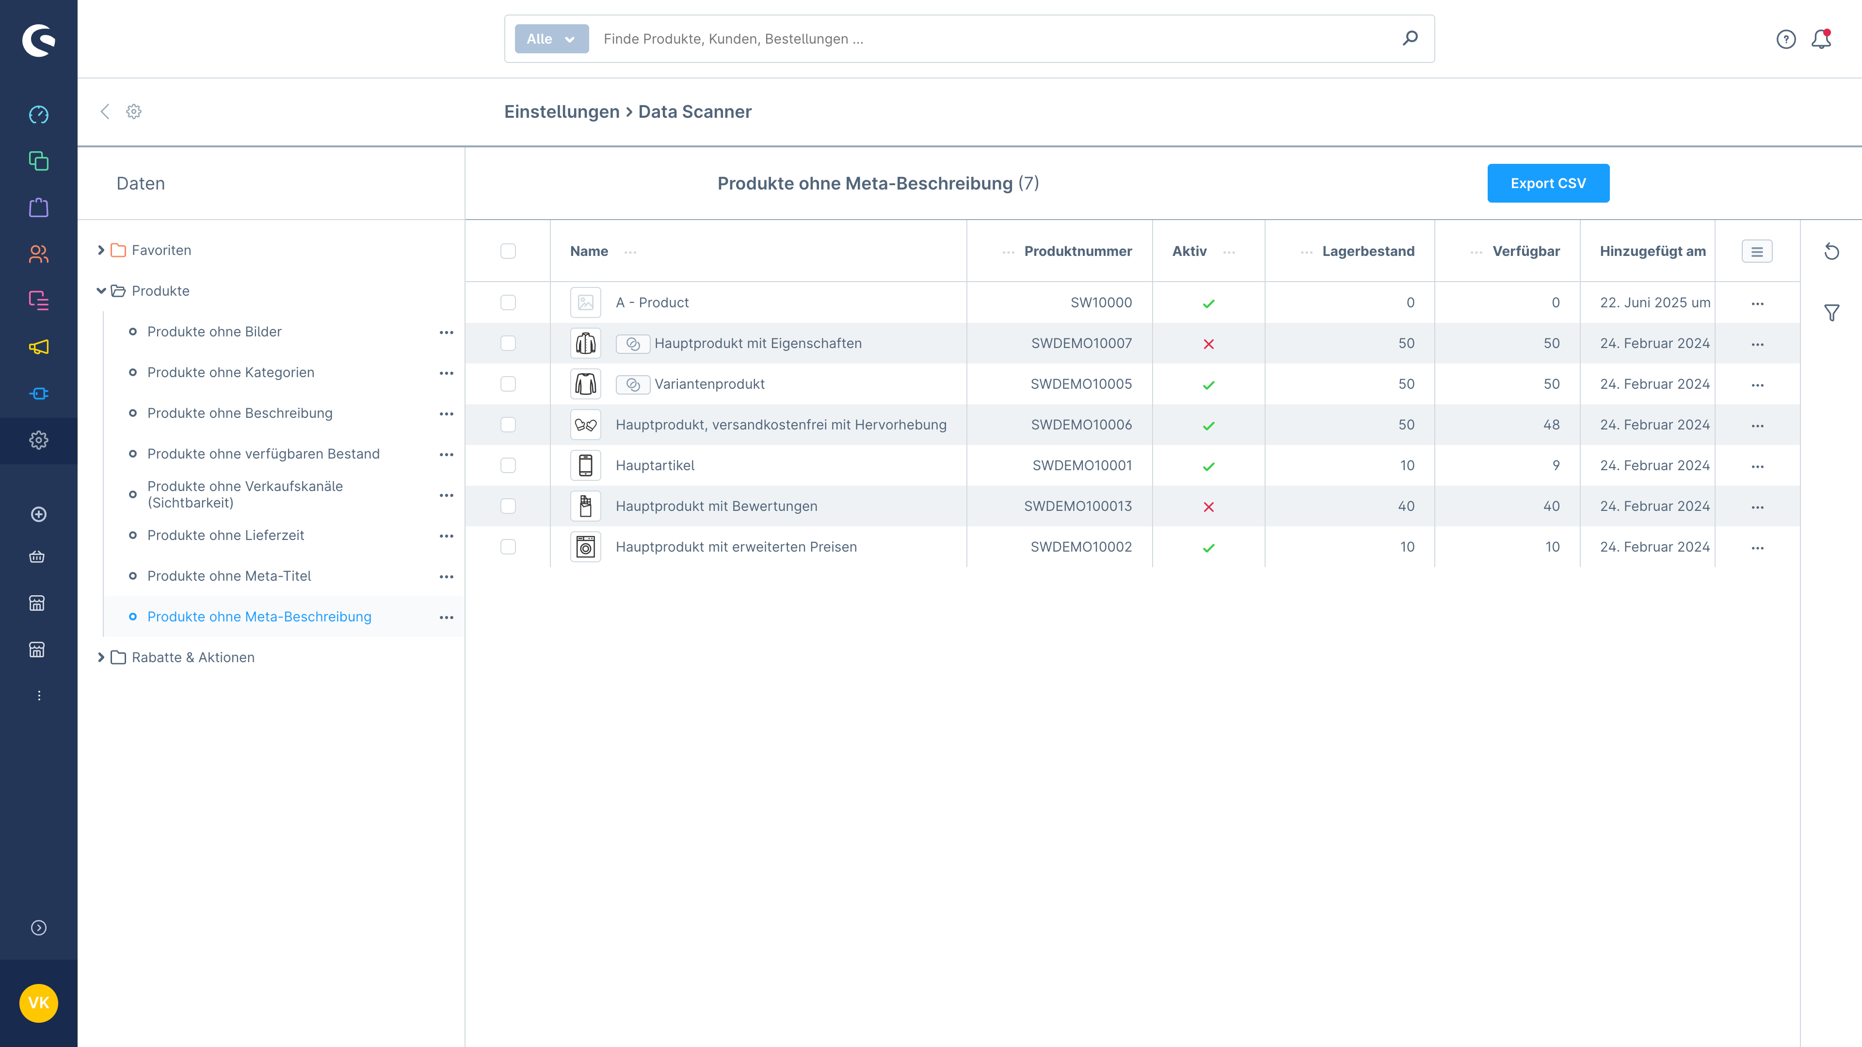Select the Hauptartikel row checkbox

508,465
